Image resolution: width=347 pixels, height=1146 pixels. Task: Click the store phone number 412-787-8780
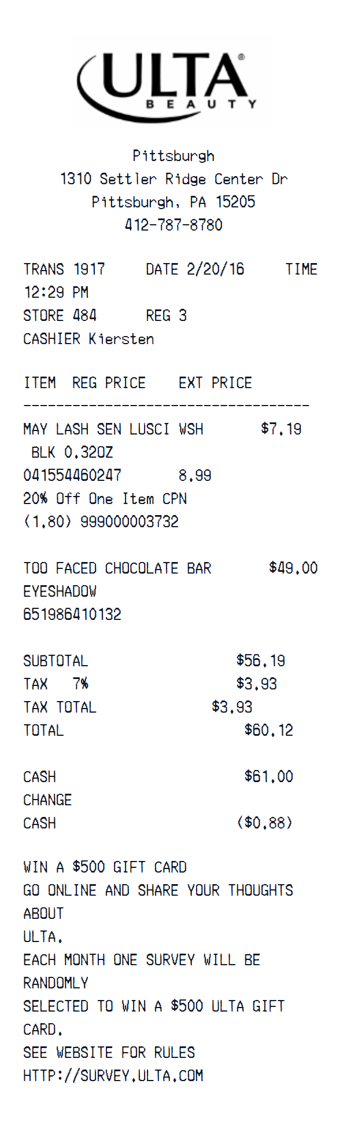[173, 225]
